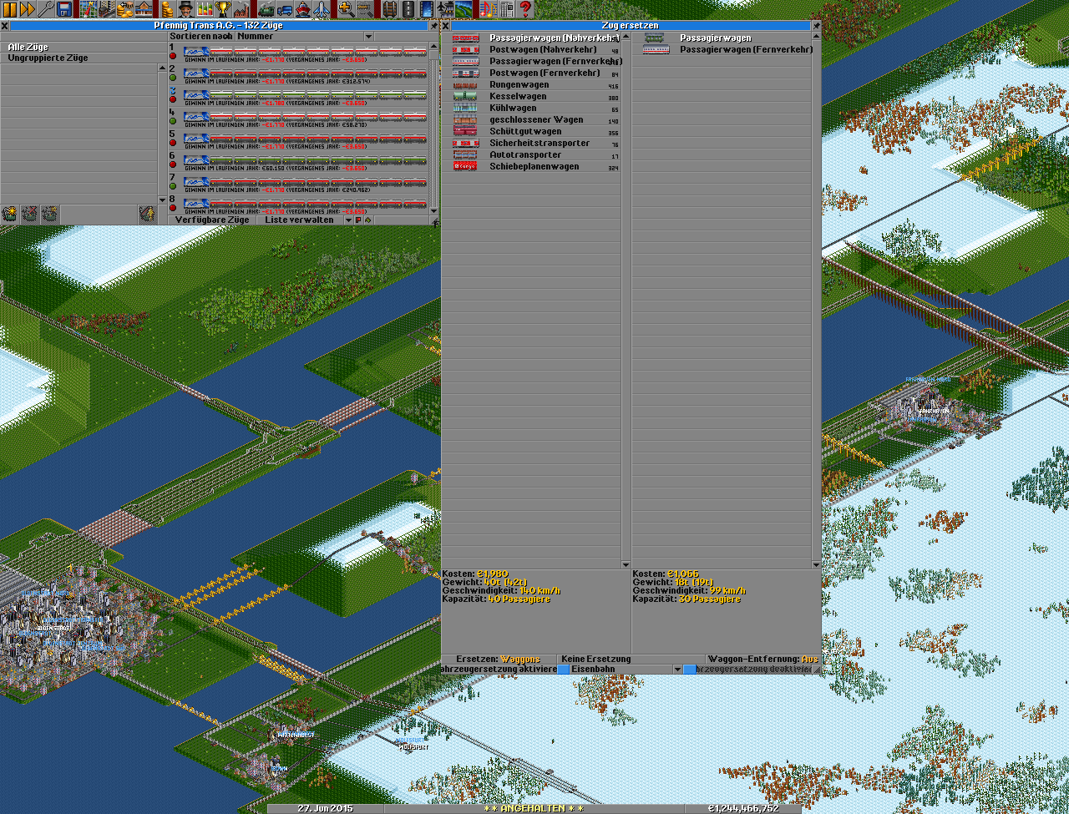Click the train list vertical scrollbar
This screenshot has height=814, width=1069.
click(x=433, y=125)
